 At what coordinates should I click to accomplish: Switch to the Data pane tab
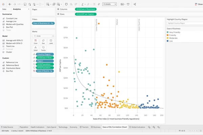(4, 9)
